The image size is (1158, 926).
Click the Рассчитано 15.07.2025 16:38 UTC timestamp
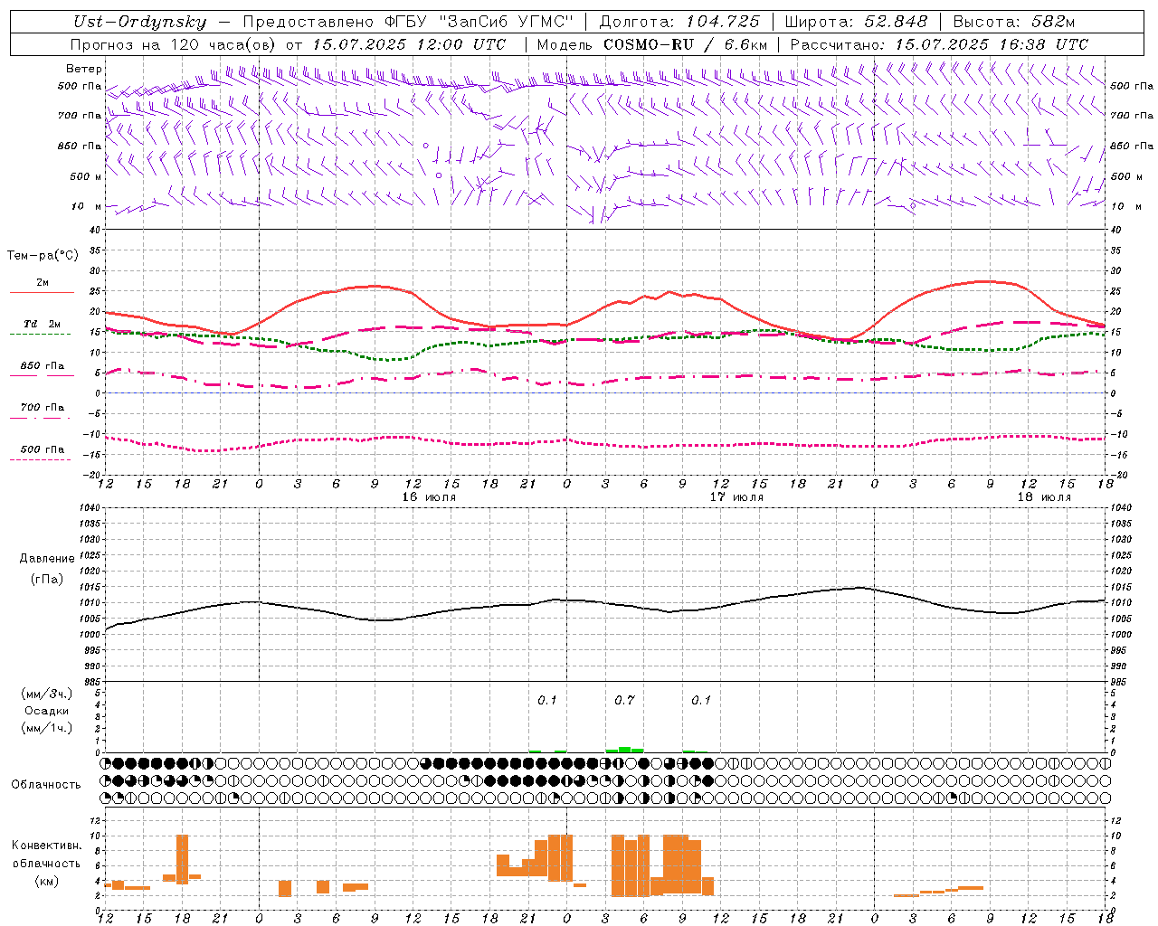tap(939, 44)
